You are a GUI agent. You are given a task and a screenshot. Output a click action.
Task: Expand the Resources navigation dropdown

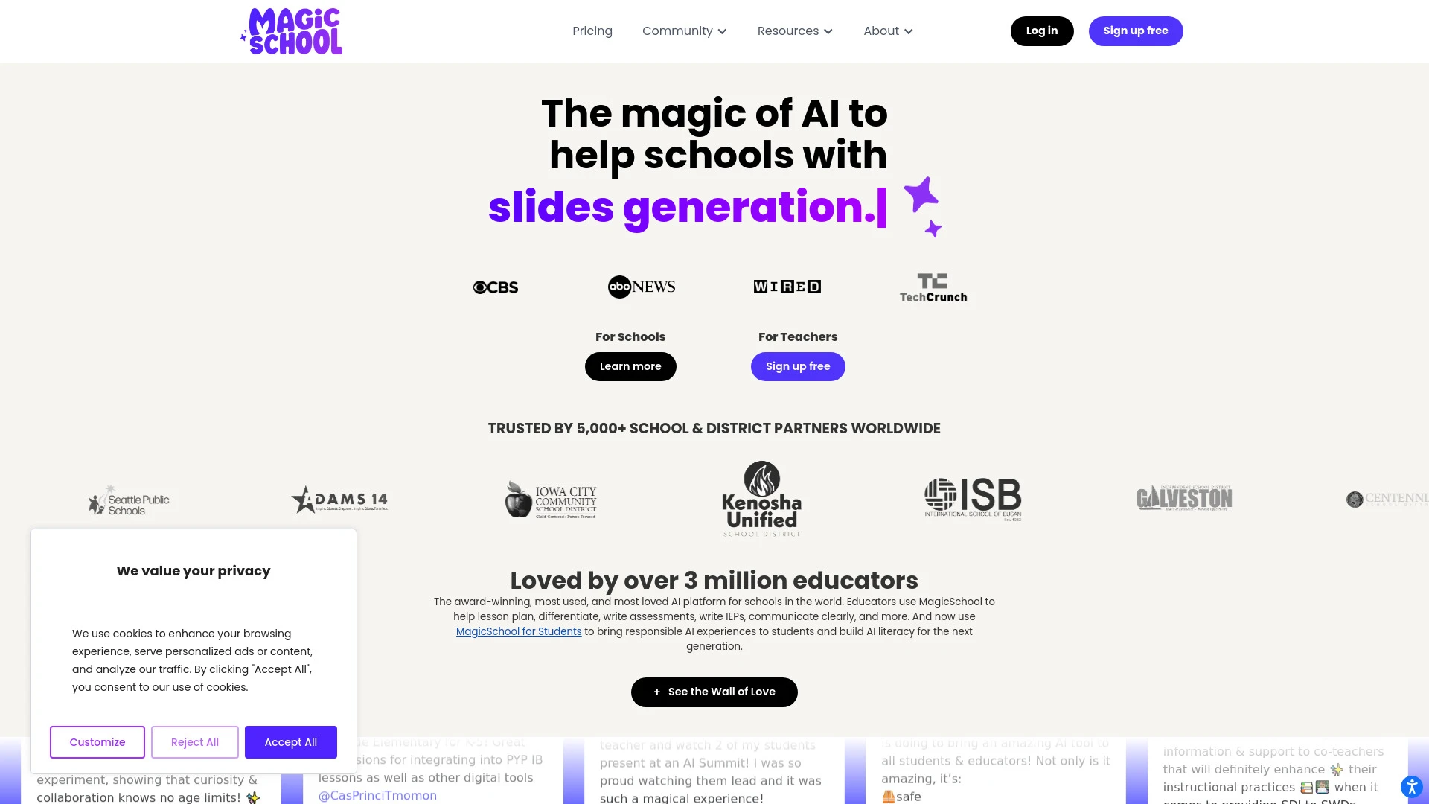point(795,31)
